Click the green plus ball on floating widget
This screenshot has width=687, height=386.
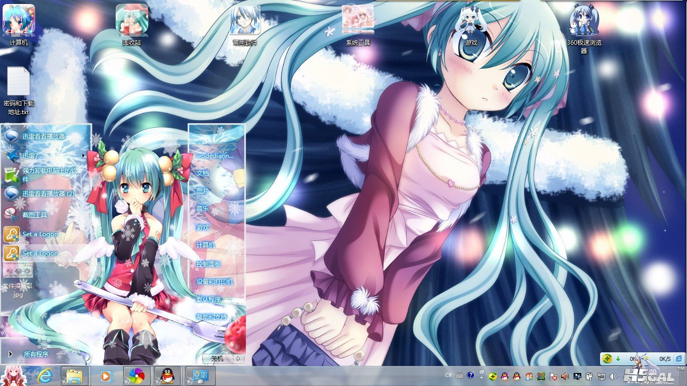(608, 358)
